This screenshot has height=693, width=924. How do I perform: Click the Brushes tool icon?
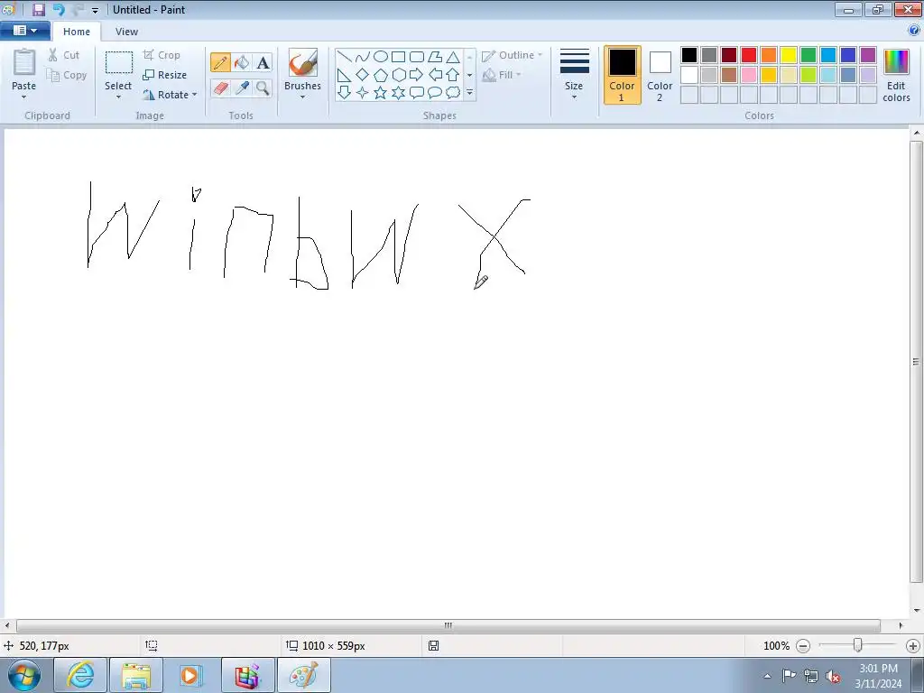pyautogui.click(x=303, y=62)
